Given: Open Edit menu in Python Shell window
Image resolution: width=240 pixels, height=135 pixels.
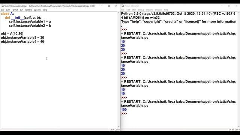Looking at the screenshot, I should pos(128,10).
